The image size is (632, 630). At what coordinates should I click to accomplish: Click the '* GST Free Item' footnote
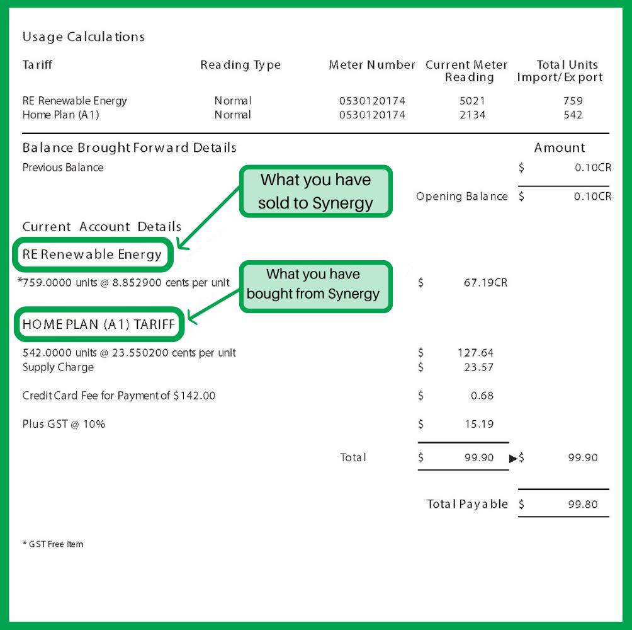53,544
